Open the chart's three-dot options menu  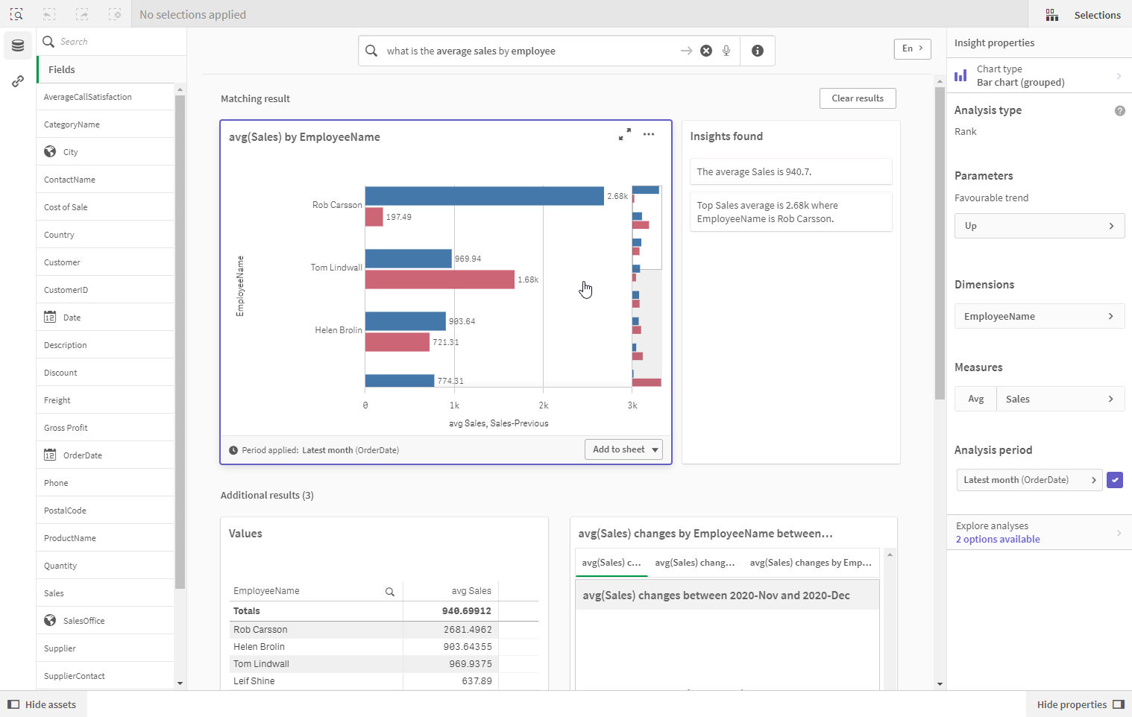click(649, 134)
